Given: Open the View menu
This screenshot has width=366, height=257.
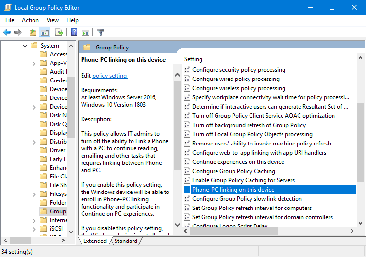Looking at the screenshot, I should (52, 20).
